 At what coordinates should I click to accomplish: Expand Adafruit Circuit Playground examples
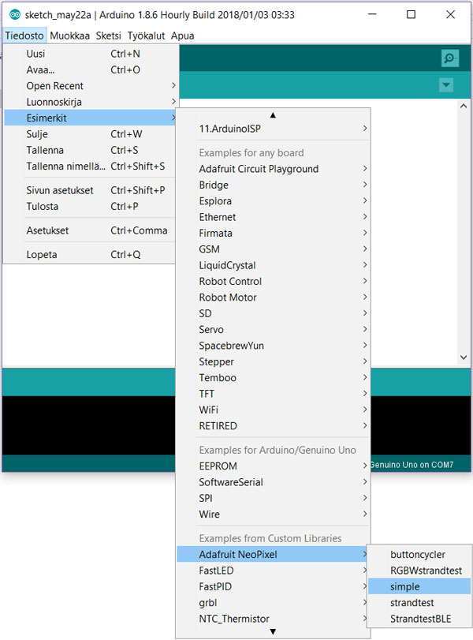tap(274, 169)
